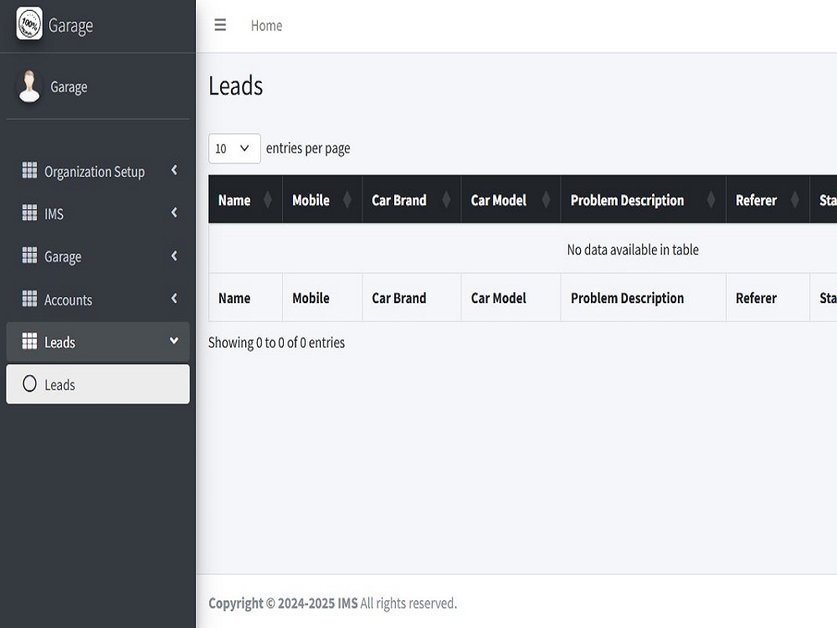Click footer Problem Description label
Screen dimensions: 837x628
pos(627,298)
